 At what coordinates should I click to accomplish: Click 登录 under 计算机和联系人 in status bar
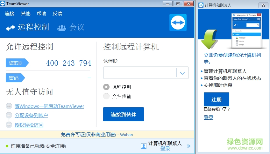click(x=165, y=149)
